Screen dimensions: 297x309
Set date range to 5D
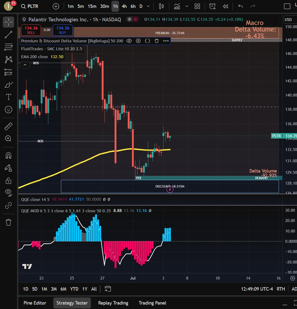pos(35,289)
